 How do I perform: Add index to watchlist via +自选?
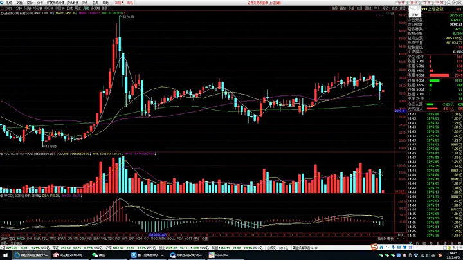(x=394, y=8)
